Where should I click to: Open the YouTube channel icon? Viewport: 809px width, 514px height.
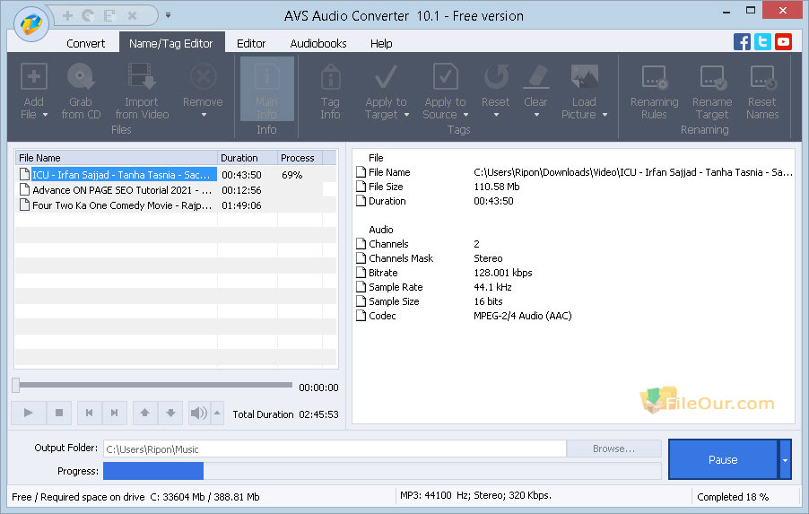click(783, 42)
